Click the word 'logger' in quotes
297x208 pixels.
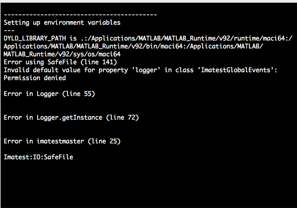(146, 70)
